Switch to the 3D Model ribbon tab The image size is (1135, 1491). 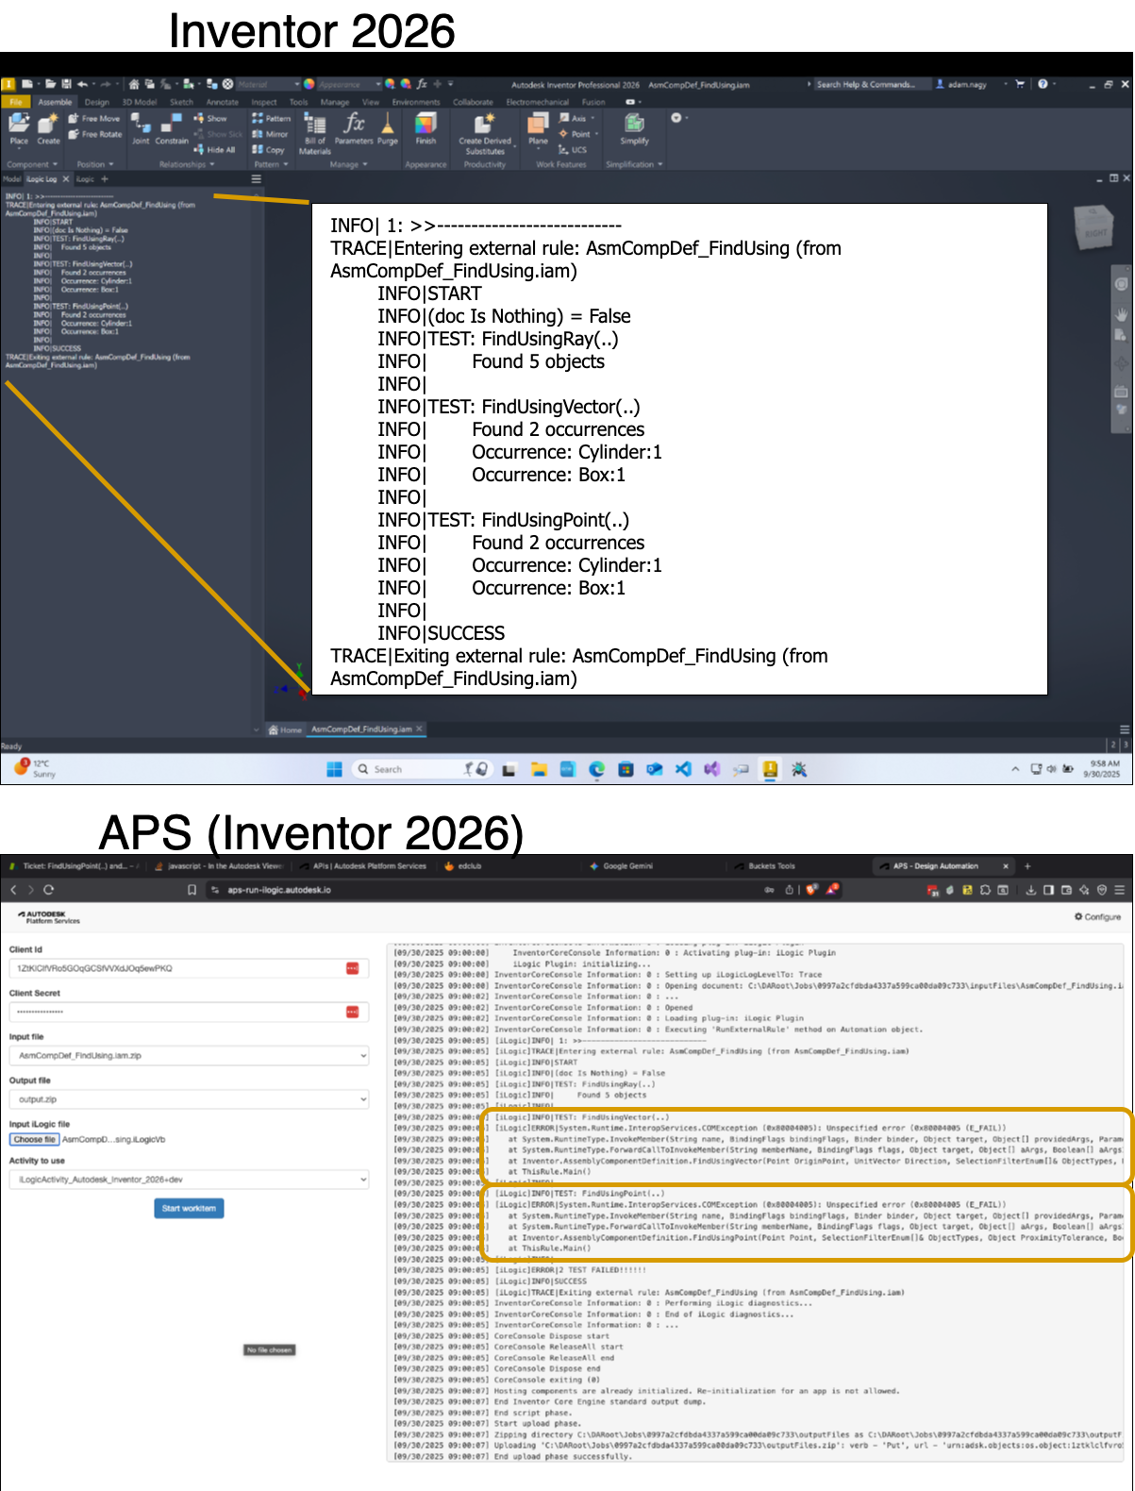pyautogui.click(x=140, y=102)
